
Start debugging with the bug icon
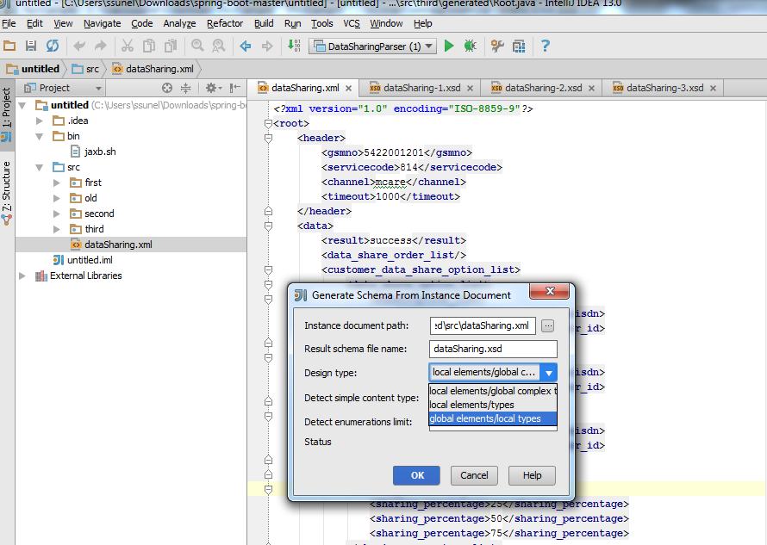click(471, 47)
